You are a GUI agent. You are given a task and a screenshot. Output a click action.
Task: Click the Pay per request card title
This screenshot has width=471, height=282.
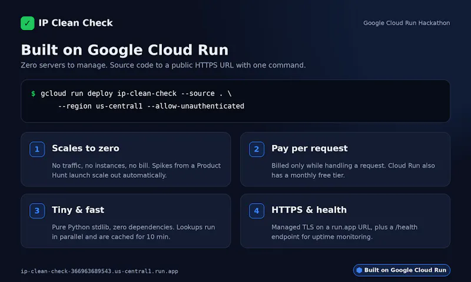click(310, 148)
